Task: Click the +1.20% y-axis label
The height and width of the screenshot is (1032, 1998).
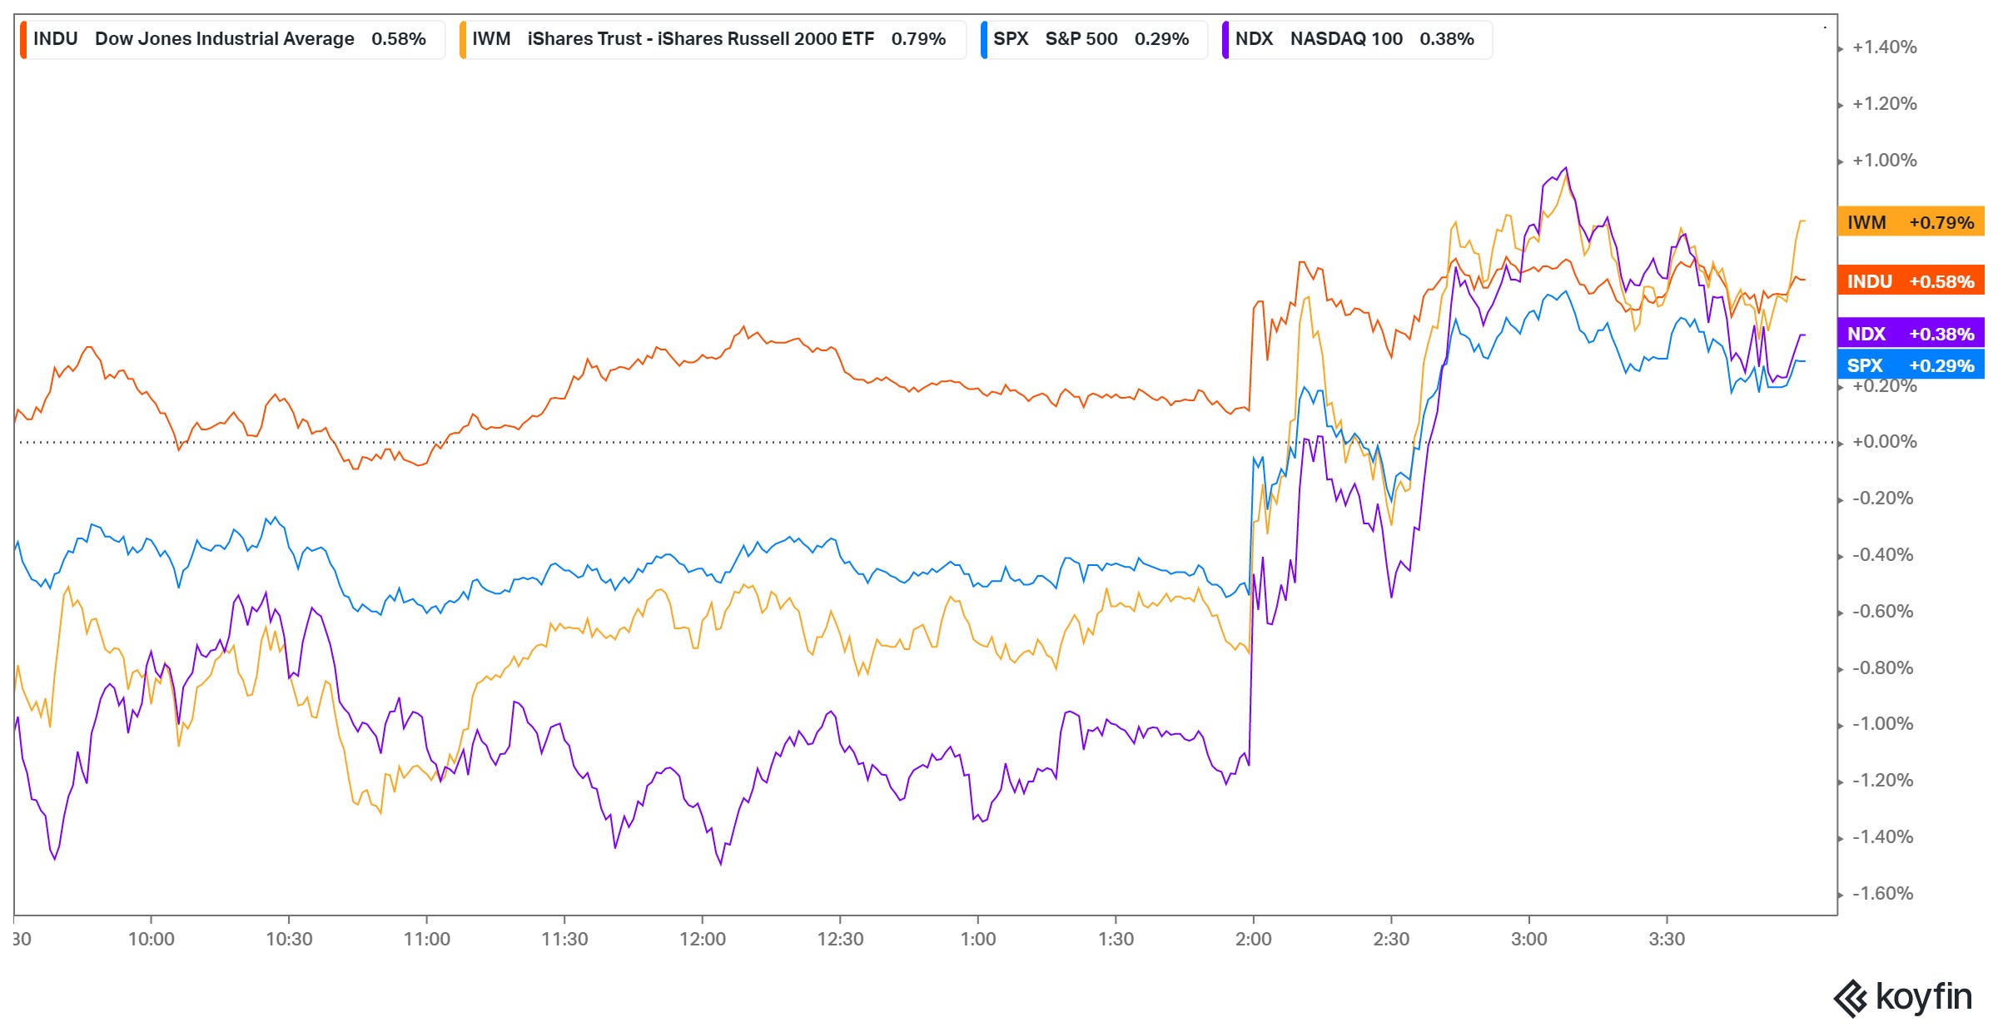Action: coord(1884,104)
